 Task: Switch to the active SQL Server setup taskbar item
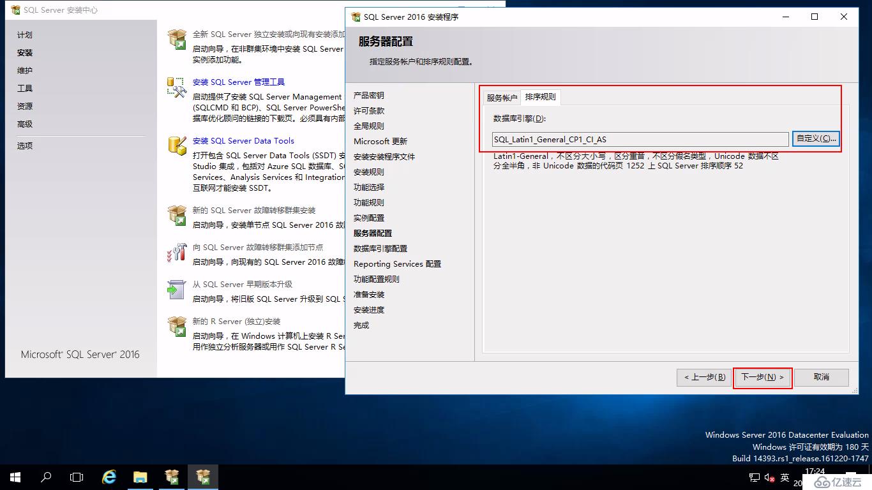[203, 477]
